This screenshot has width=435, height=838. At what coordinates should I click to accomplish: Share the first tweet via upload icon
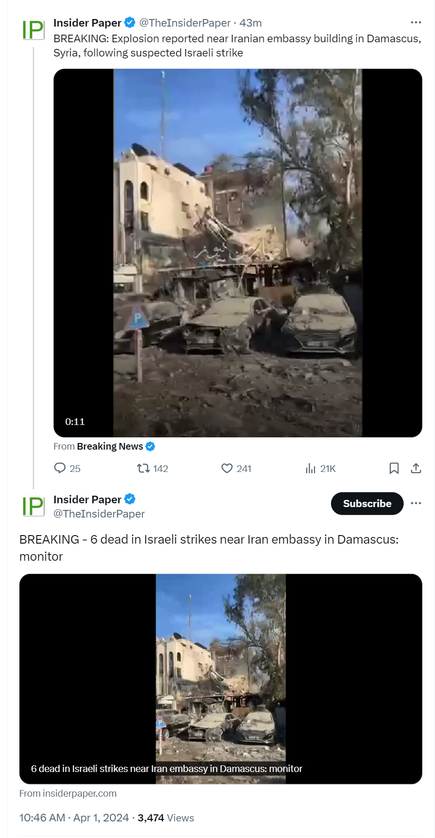[x=416, y=468]
